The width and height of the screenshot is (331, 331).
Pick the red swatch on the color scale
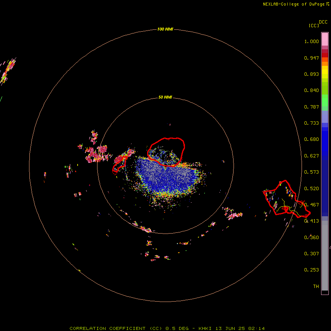(x=325, y=55)
